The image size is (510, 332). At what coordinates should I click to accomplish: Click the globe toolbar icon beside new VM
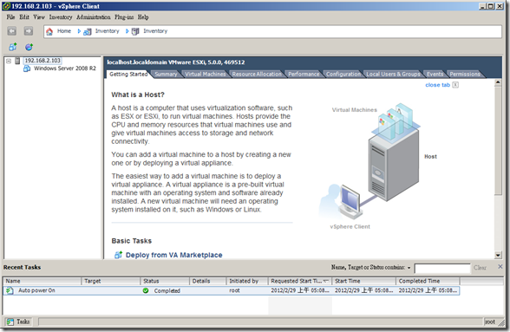(29, 47)
